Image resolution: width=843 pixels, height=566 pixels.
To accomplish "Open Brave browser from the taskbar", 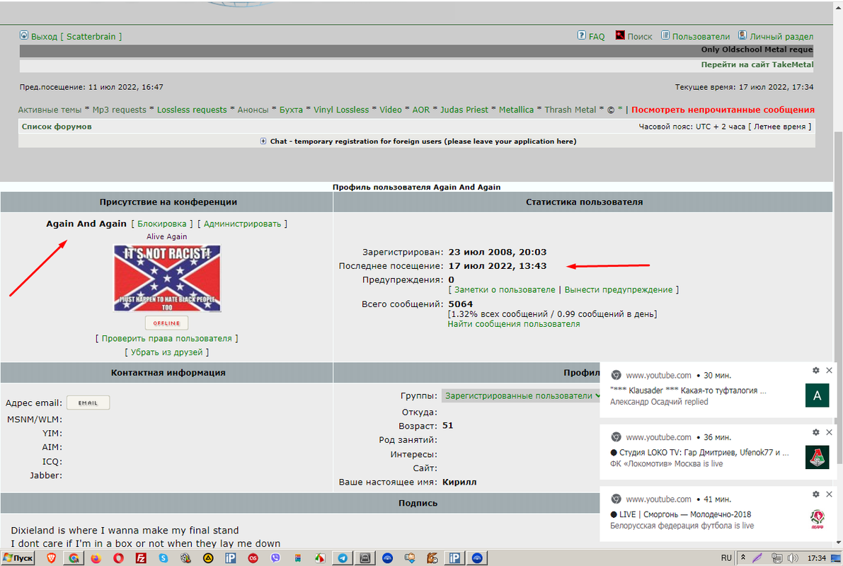I will coord(52,558).
